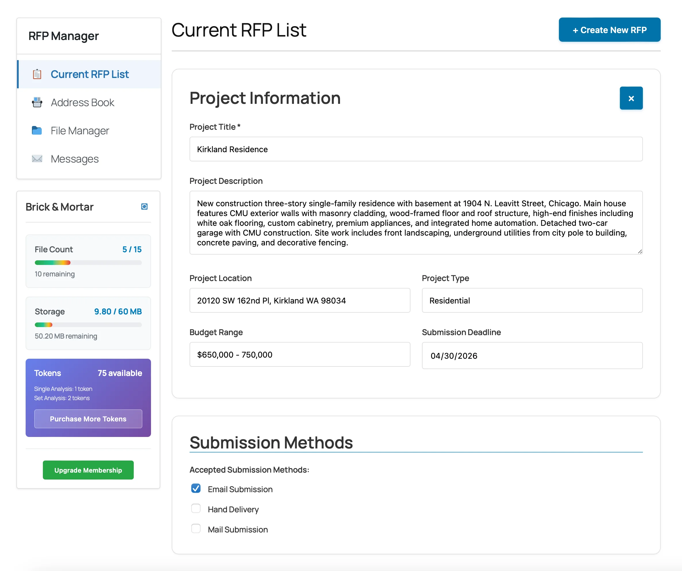Switch to Address Book section

[x=82, y=102]
